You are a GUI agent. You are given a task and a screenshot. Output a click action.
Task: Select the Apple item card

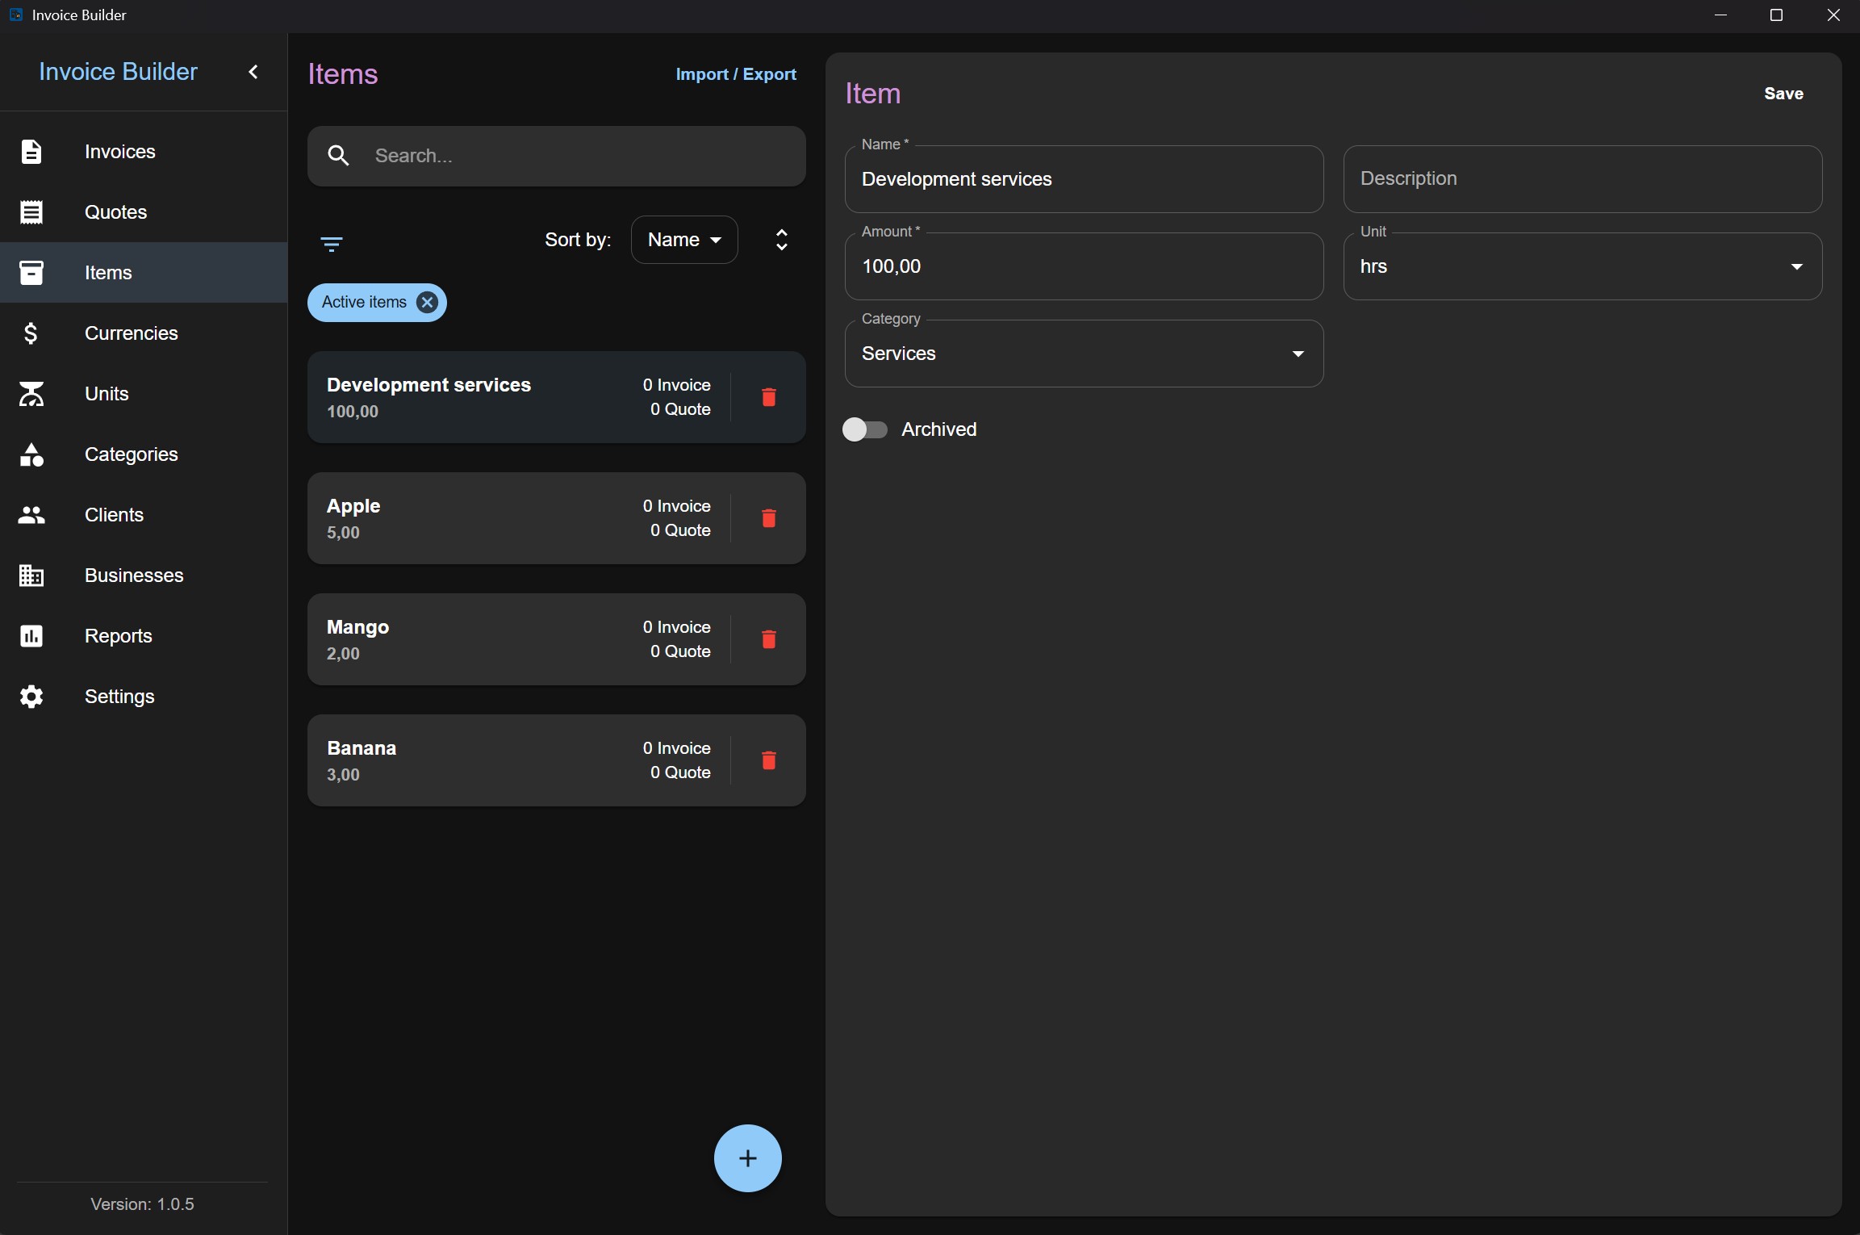[x=557, y=518]
